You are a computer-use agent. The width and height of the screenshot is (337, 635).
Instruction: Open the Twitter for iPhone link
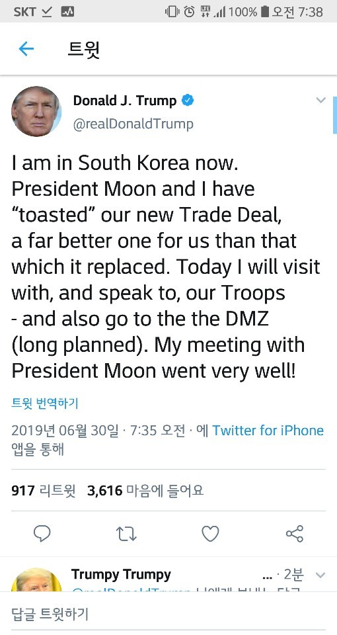click(268, 430)
